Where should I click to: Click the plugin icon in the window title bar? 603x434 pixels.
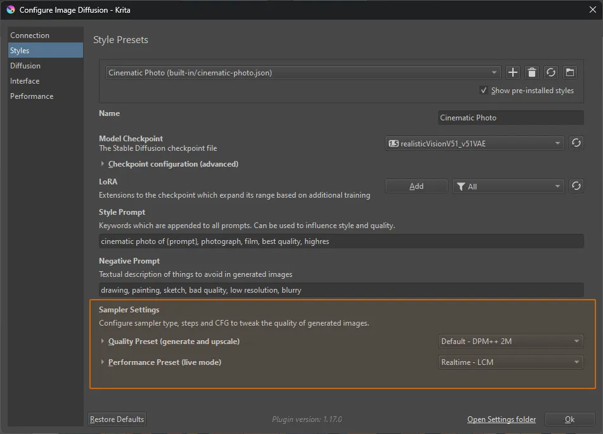coord(10,10)
